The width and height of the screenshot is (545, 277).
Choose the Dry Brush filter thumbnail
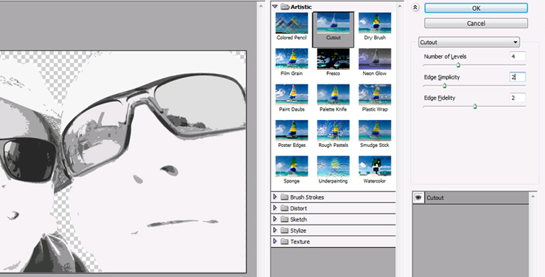(375, 24)
